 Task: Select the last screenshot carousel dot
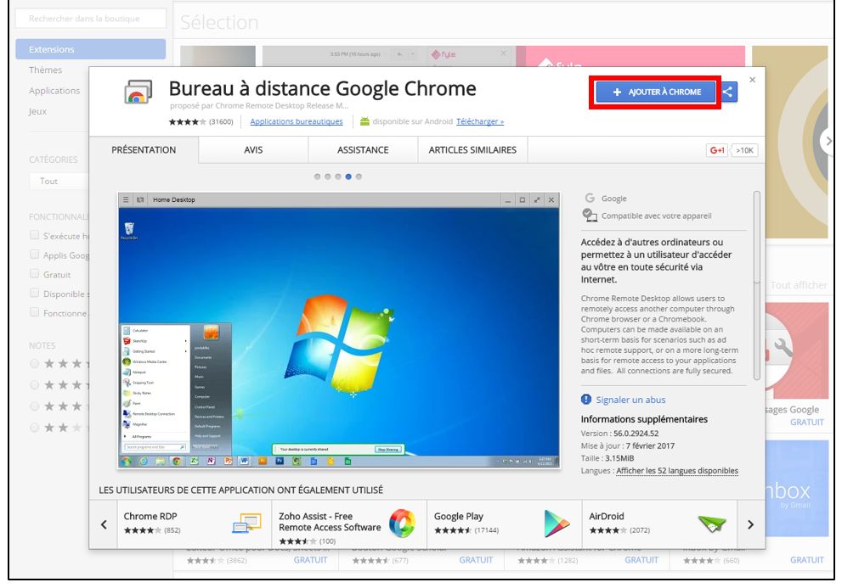359,176
